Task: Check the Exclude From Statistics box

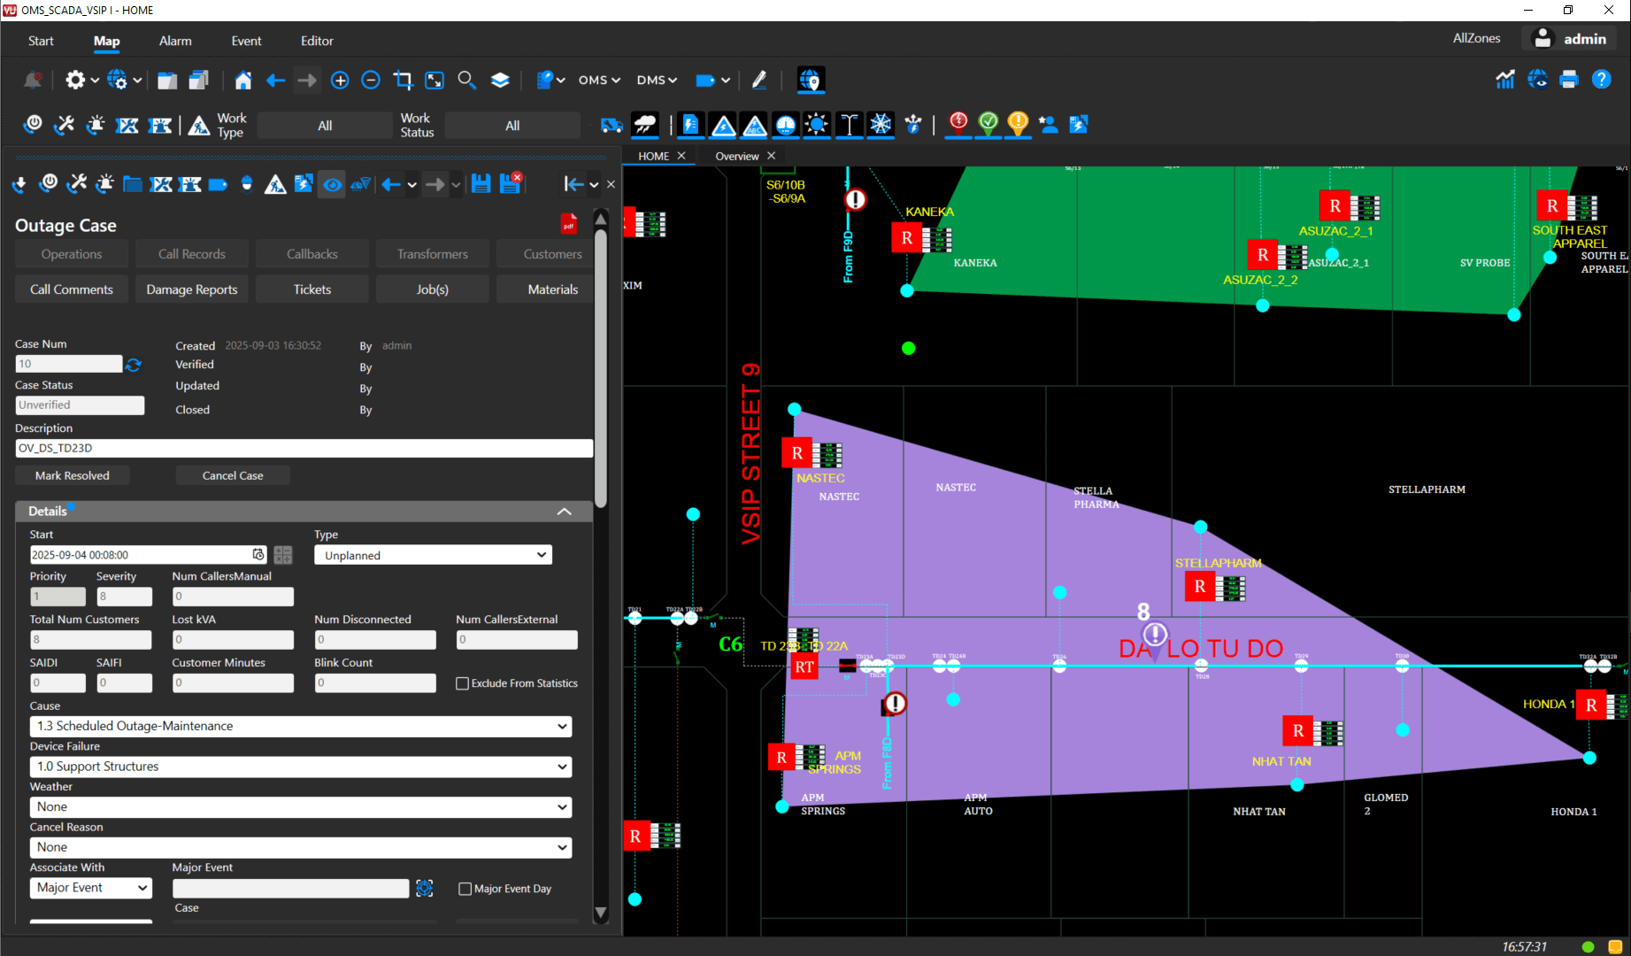Action: (462, 683)
